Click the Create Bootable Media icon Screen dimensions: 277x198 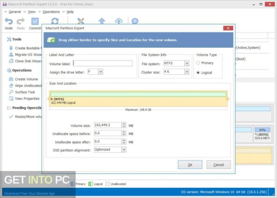(11, 48)
